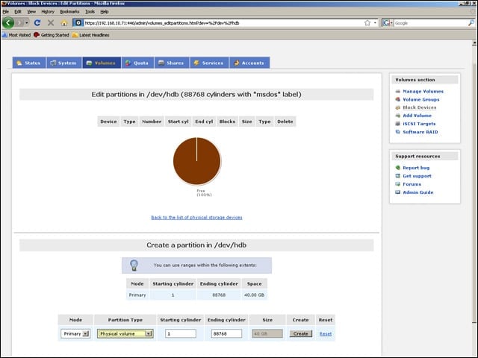Expand the navigation history dropdown arrow
478x358 pixels.
coord(27,23)
